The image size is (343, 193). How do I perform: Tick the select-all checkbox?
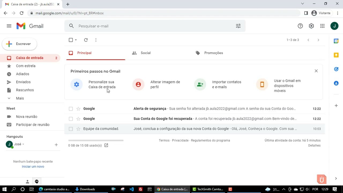[71, 40]
